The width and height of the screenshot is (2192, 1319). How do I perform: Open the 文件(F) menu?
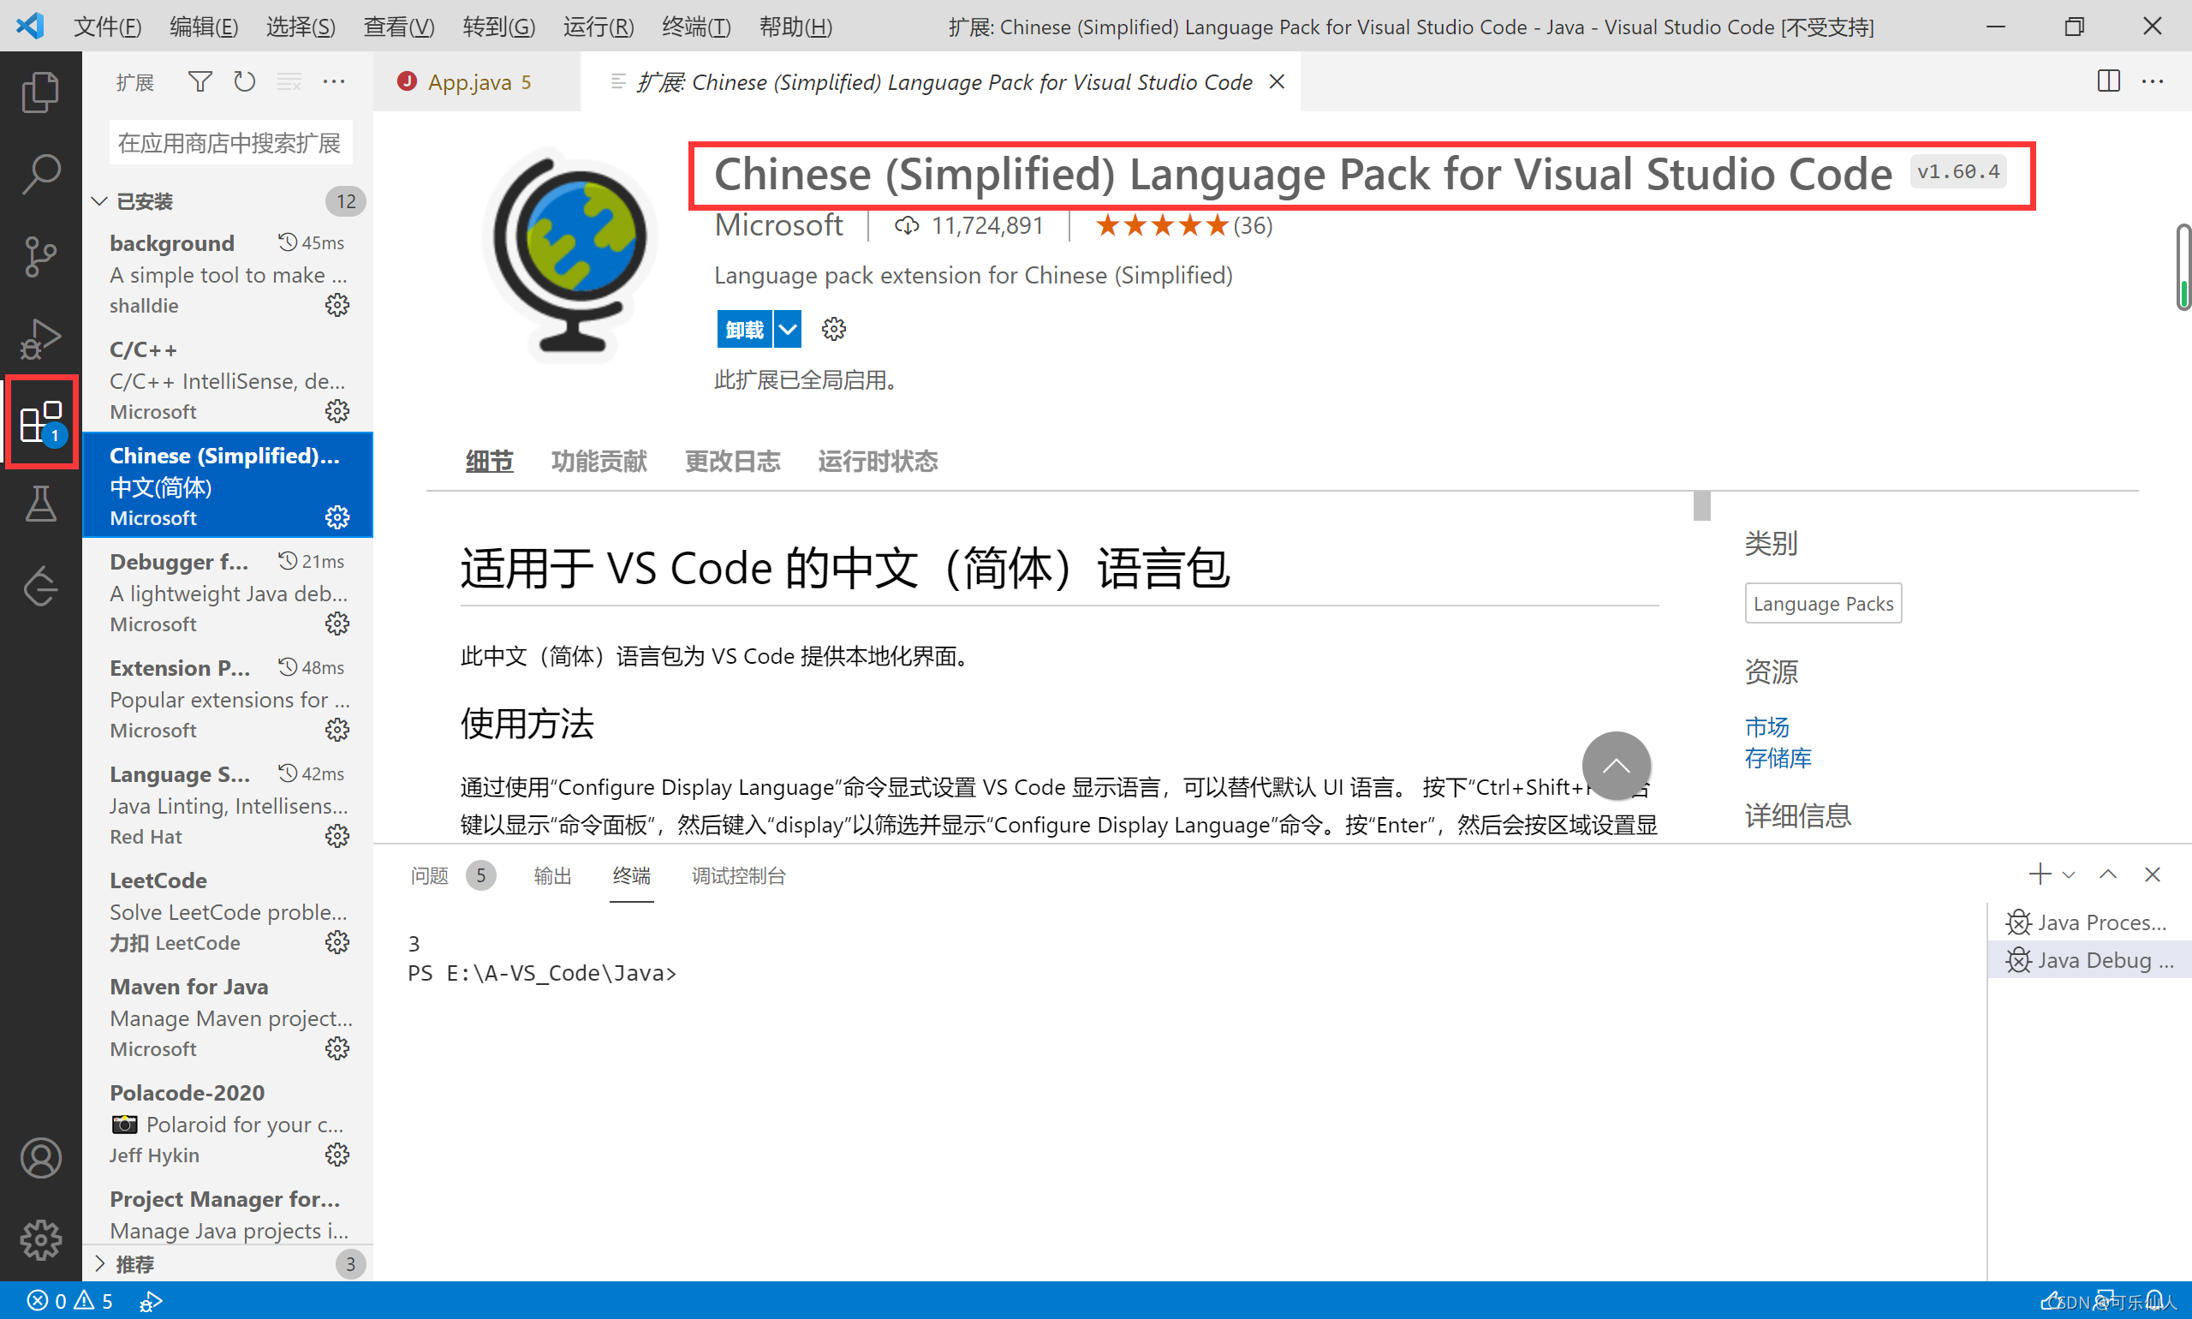click(x=107, y=27)
